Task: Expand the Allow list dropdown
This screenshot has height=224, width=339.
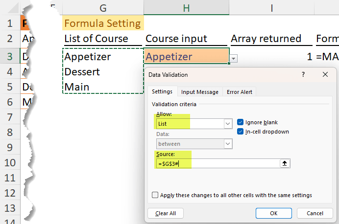Action: tap(228, 124)
